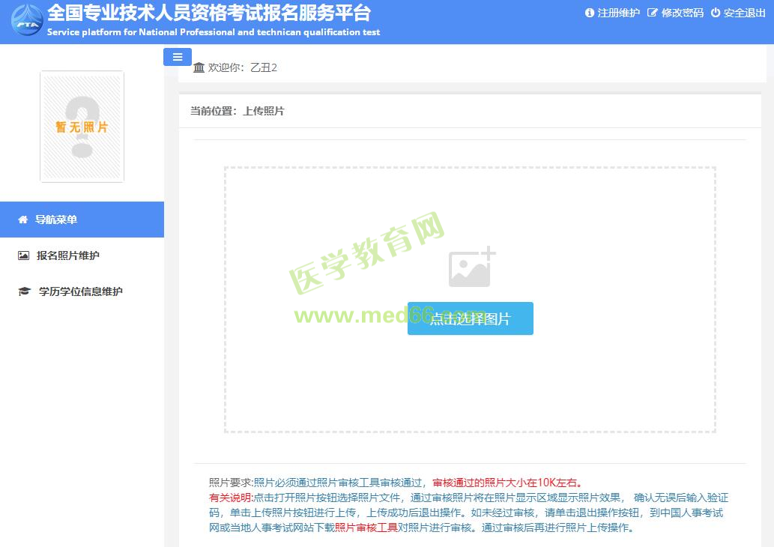The width and height of the screenshot is (774, 547).
Task: Click the add-image icon in the upload area
Action: pos(471,268)
